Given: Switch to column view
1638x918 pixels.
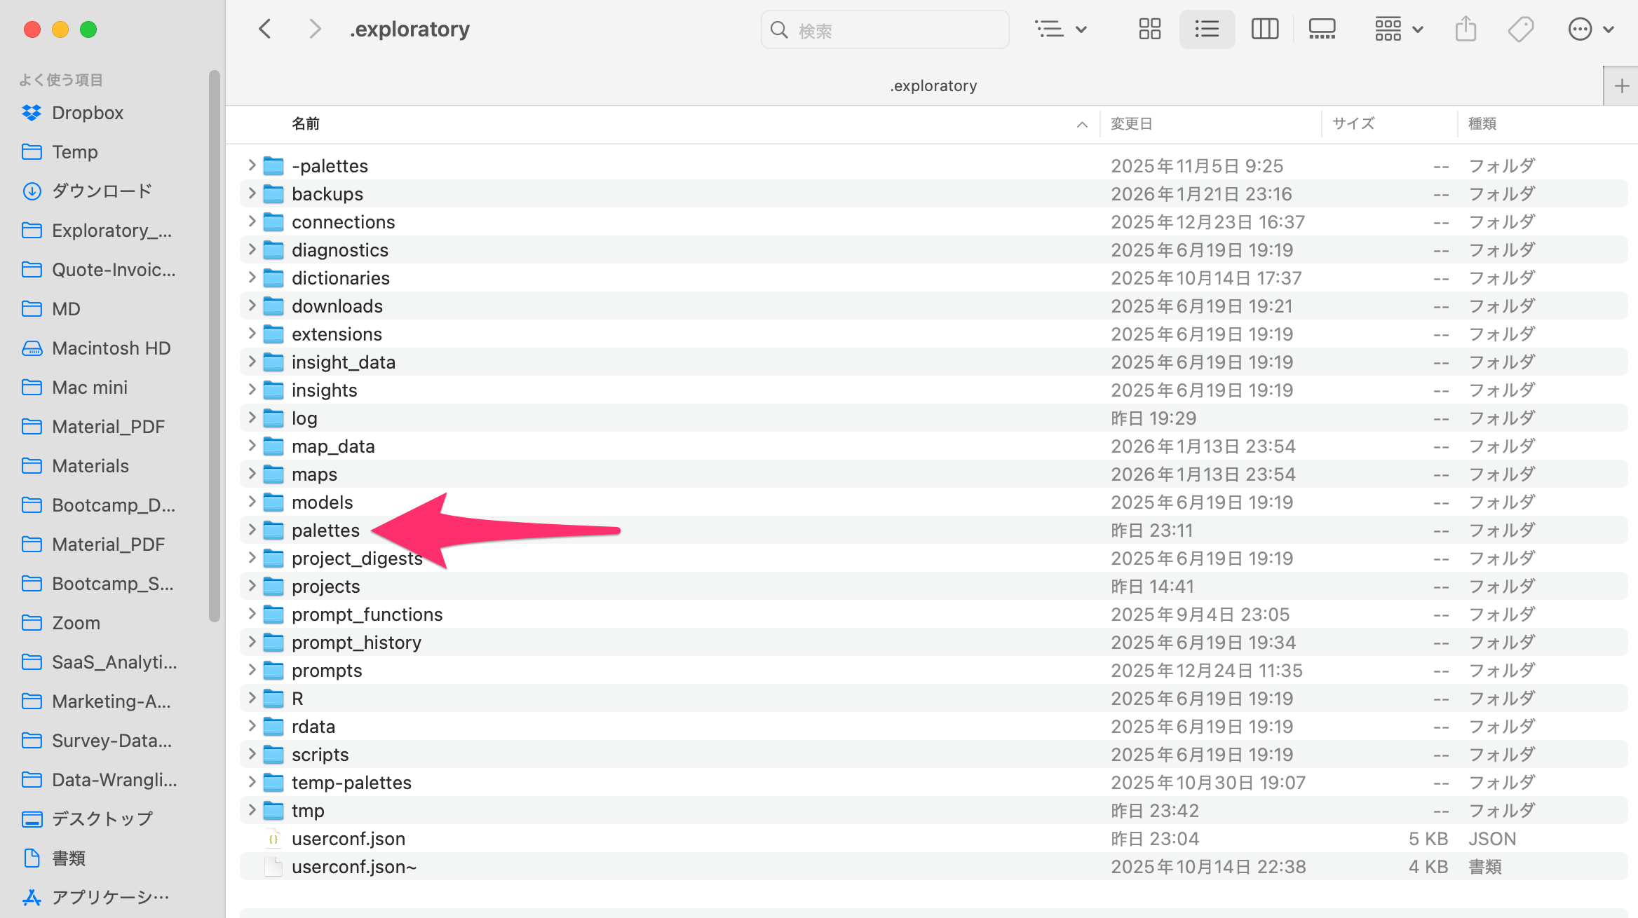Looking at the screenshot, I should click(x=1264, y=29).
